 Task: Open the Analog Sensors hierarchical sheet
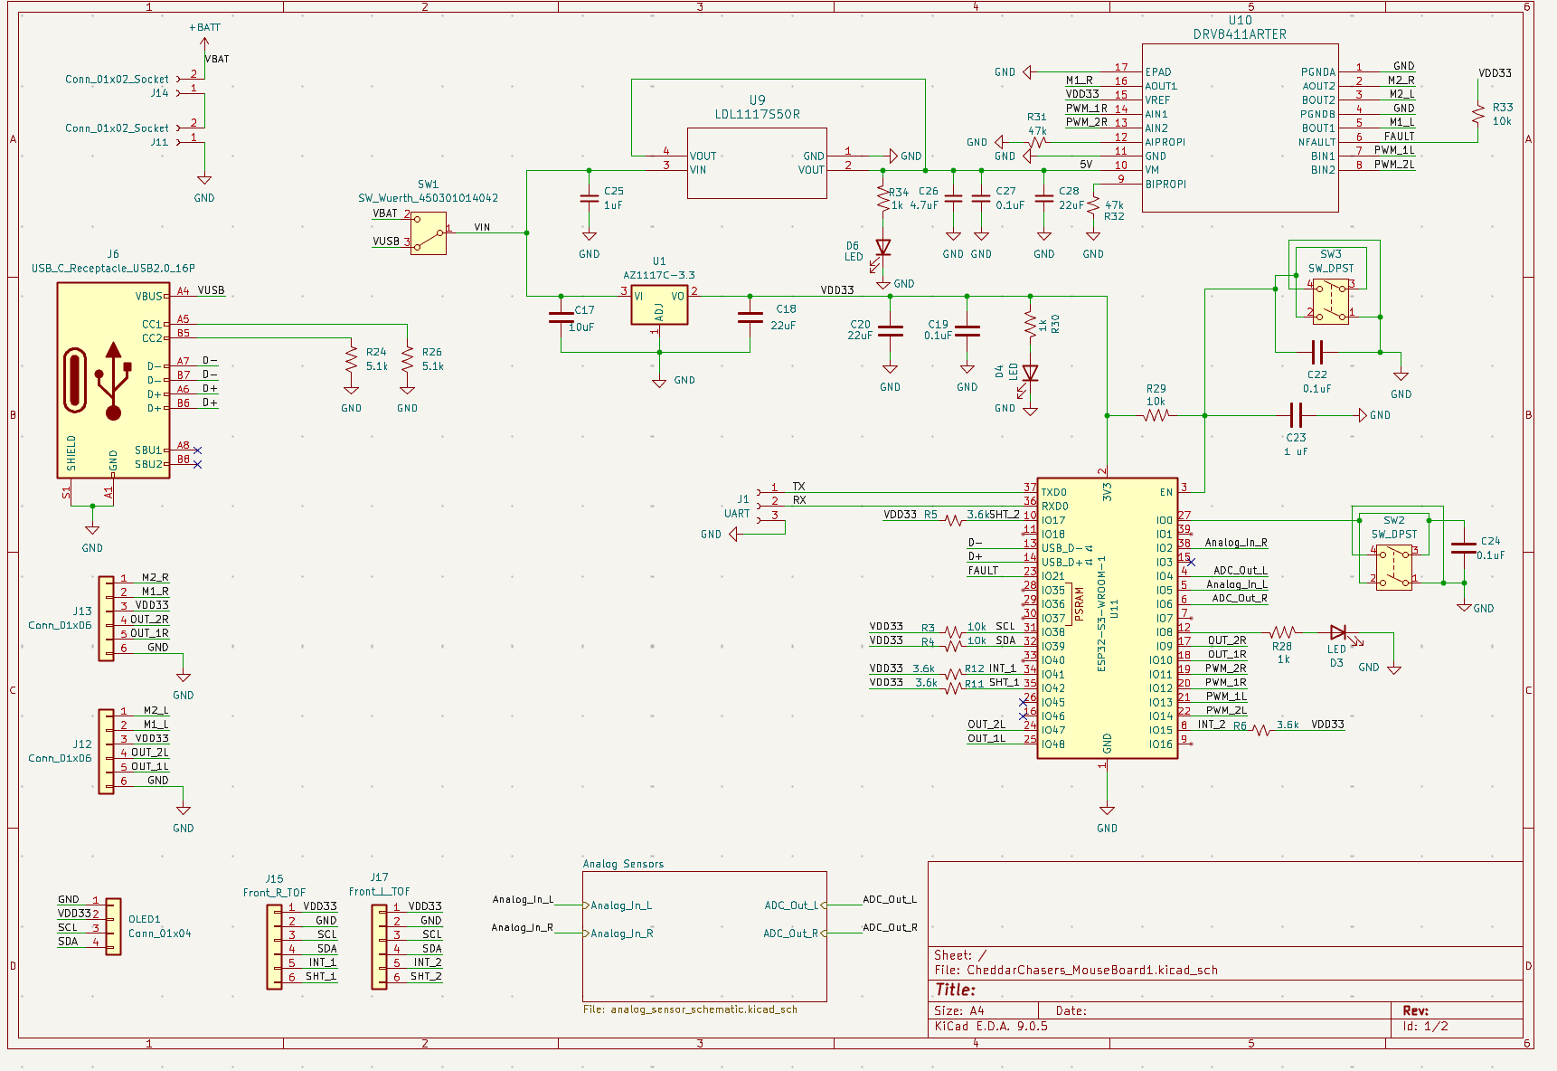pos(704,936)
